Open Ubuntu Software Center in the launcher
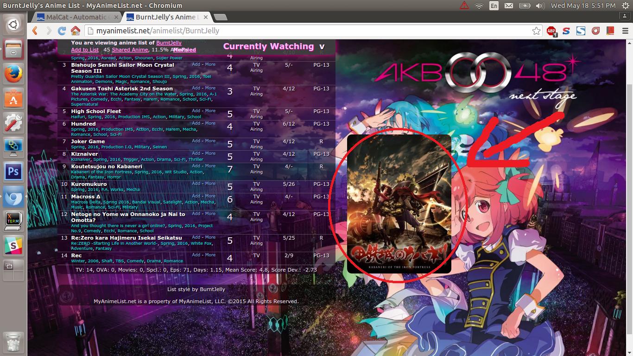The width and height of the screenshot is (633, 356). 13,99
